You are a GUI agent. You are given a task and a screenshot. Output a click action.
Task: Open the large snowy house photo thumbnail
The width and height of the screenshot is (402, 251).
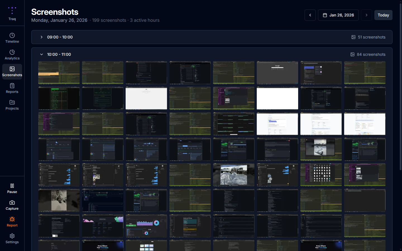(234, 175)
